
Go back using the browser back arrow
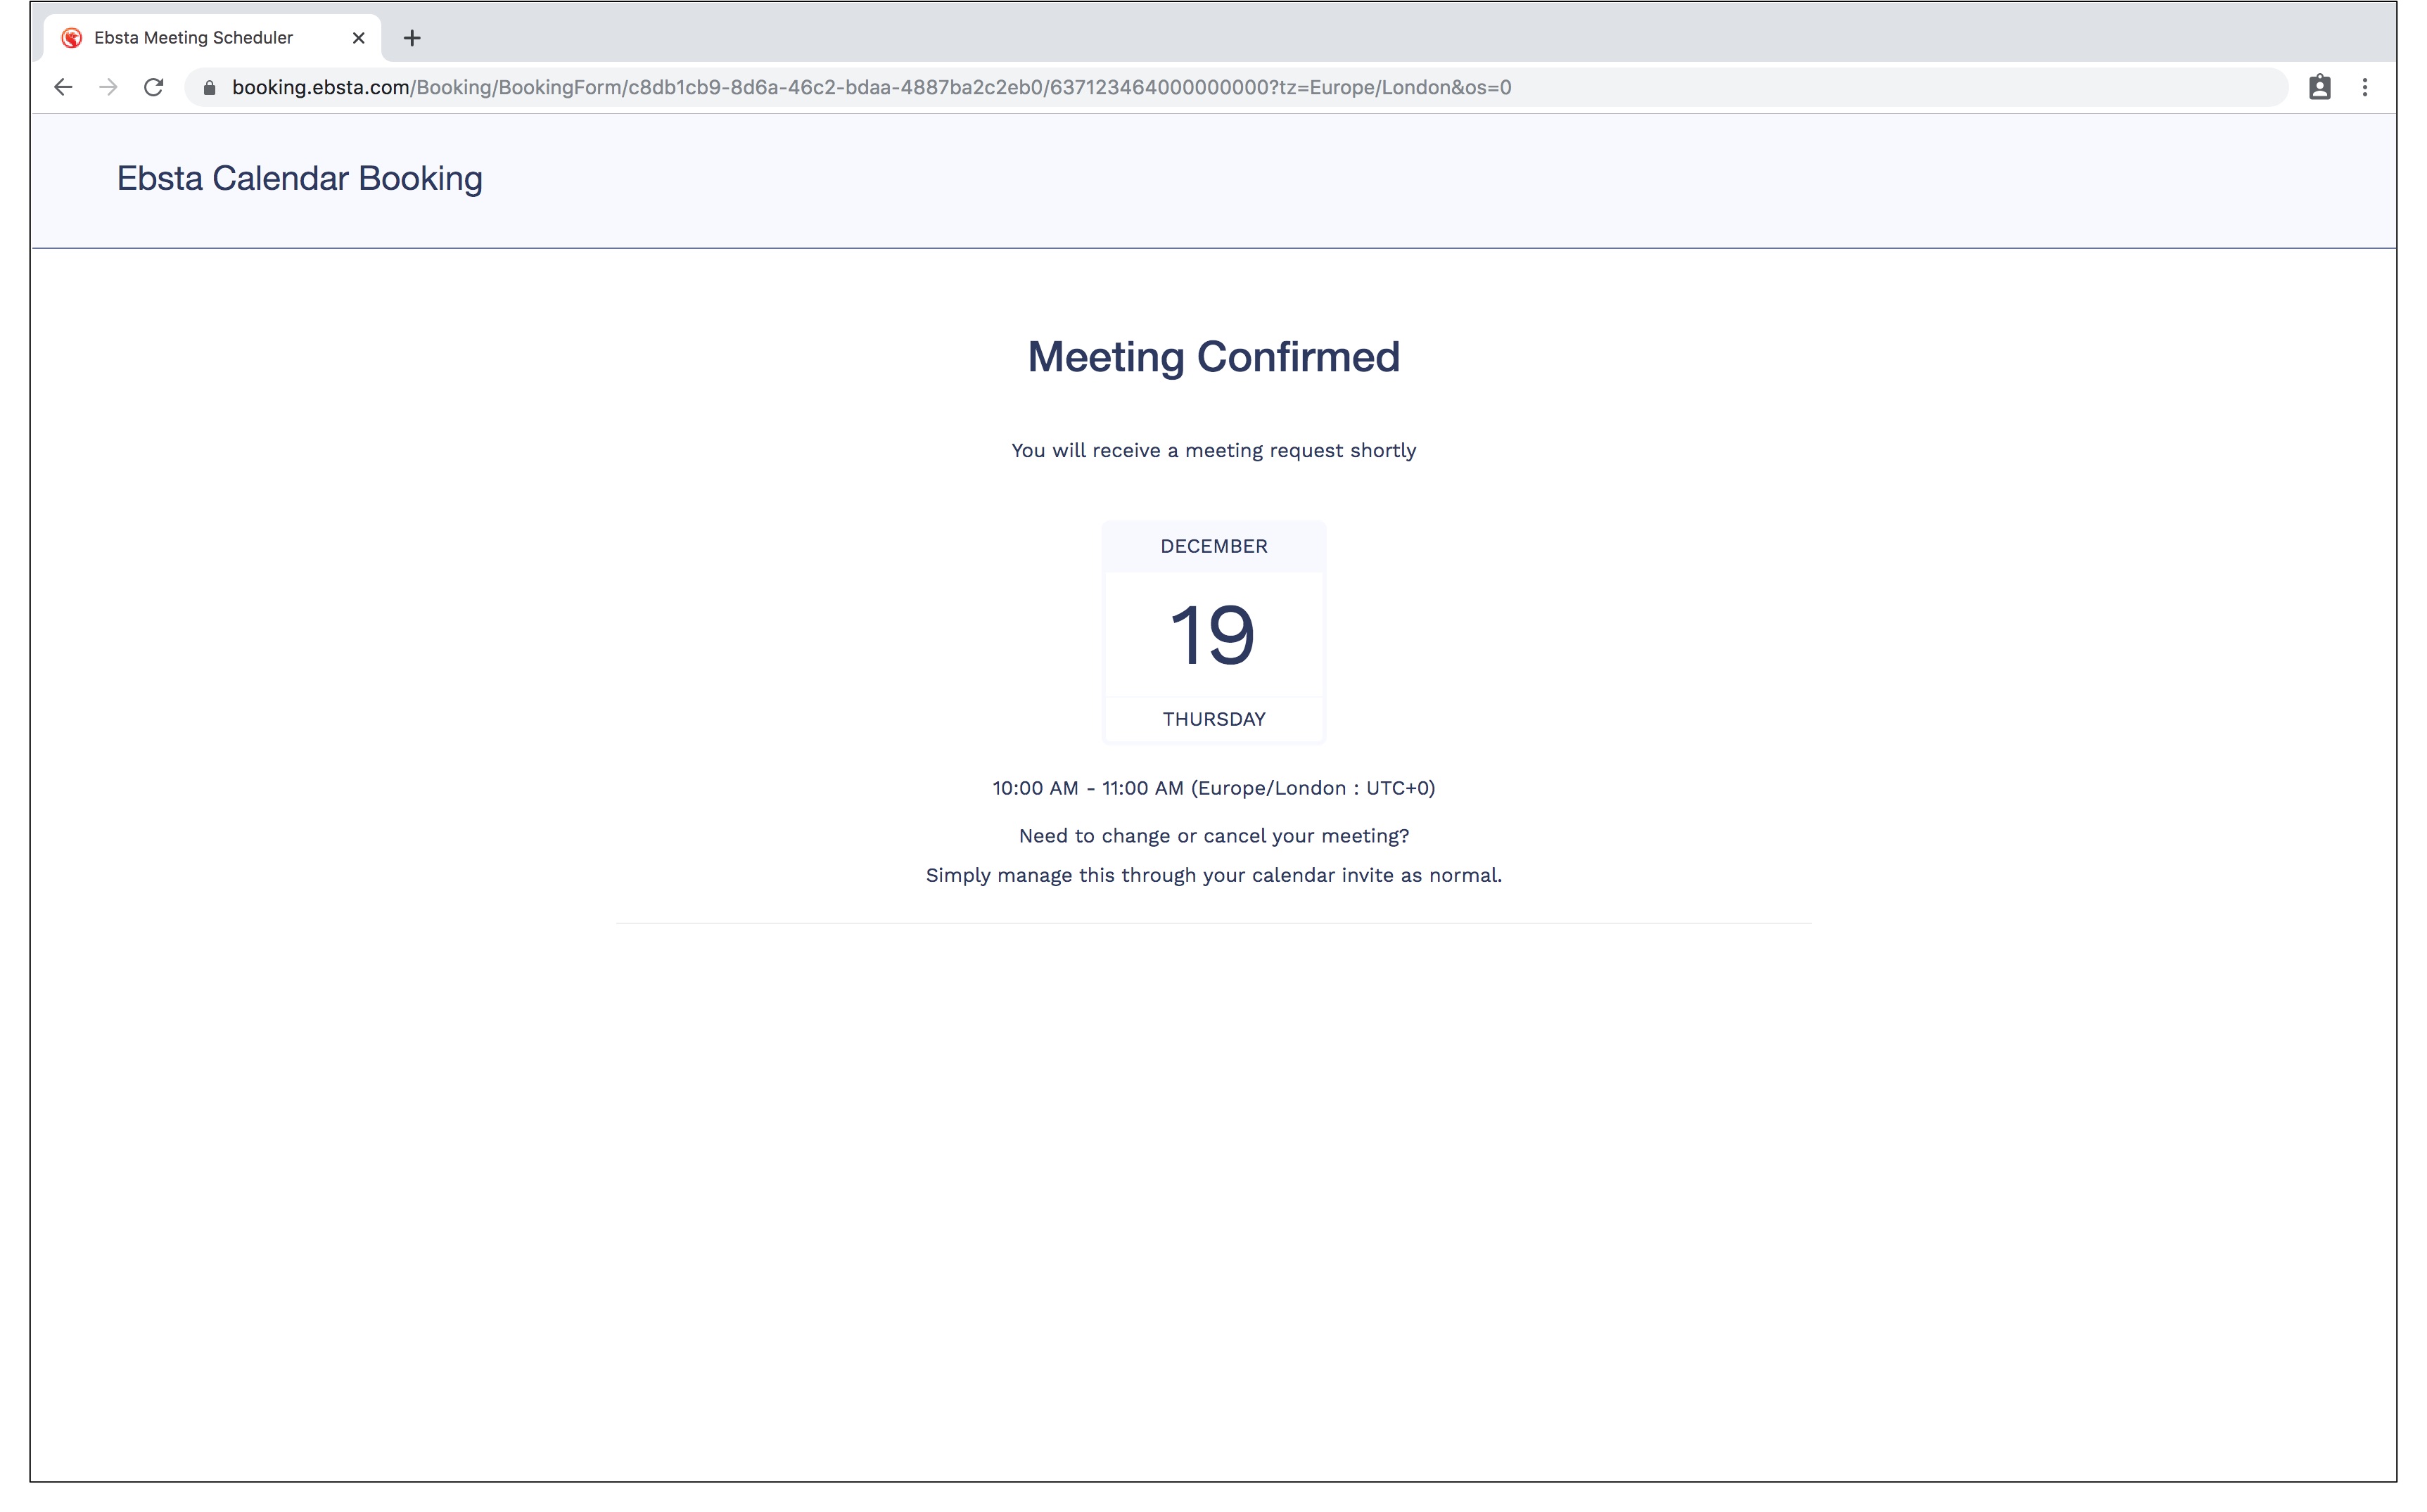[63, 88]
